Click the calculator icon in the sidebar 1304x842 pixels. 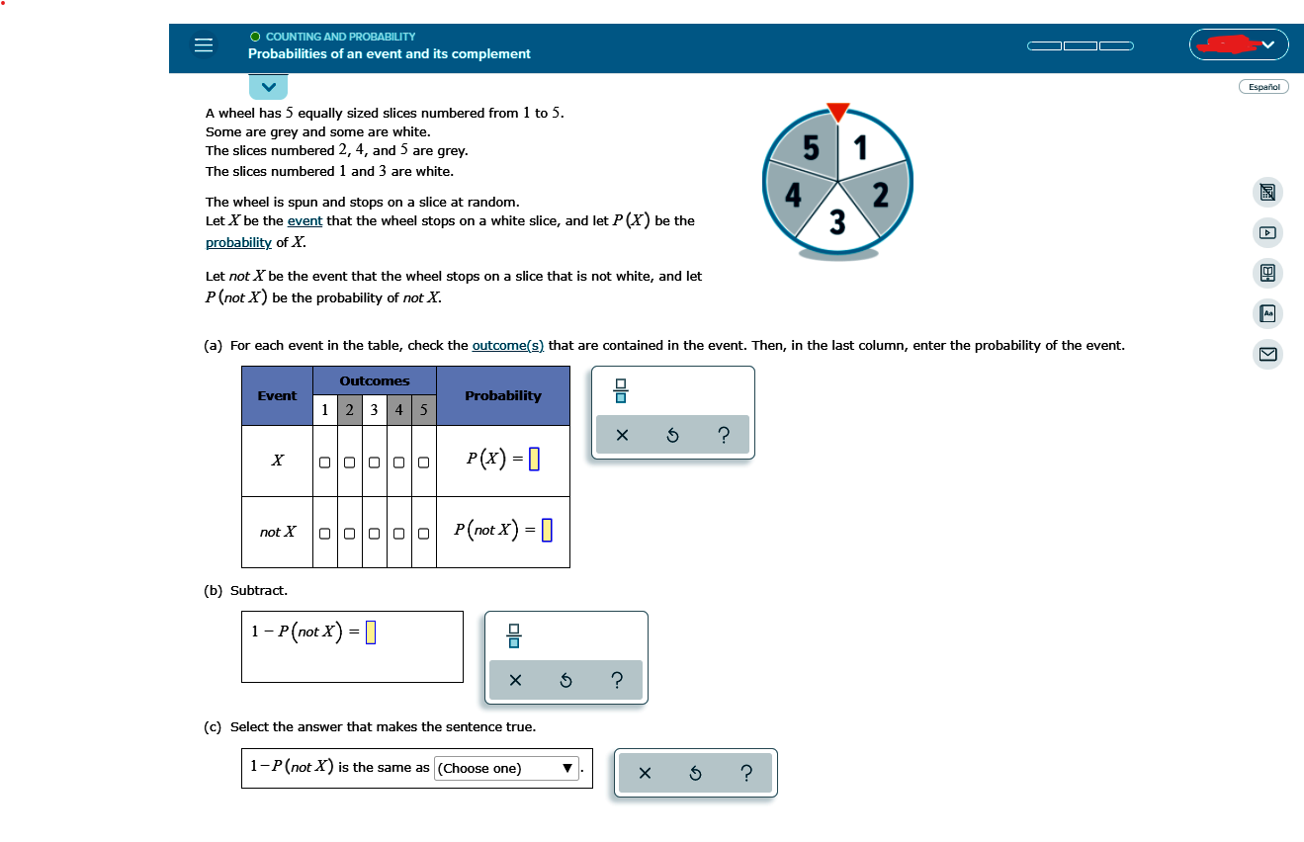tap(1267, 192)
